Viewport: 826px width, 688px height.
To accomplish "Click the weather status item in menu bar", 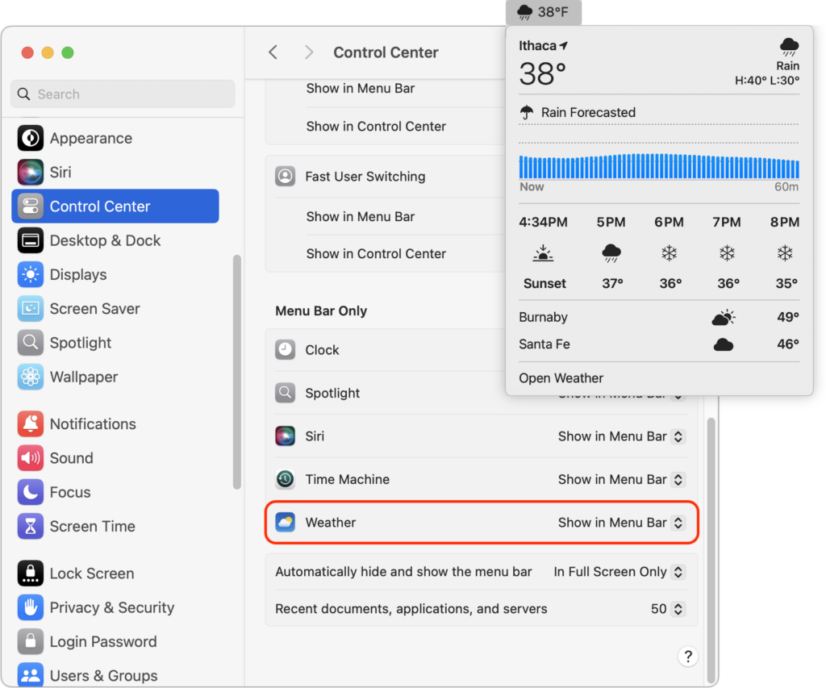I will [x=543, y=12].
